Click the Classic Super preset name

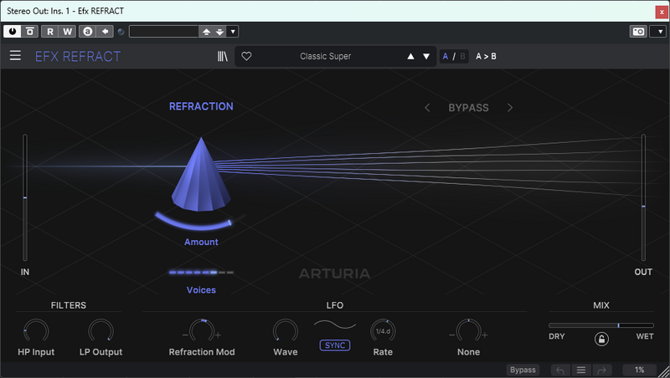325,56
